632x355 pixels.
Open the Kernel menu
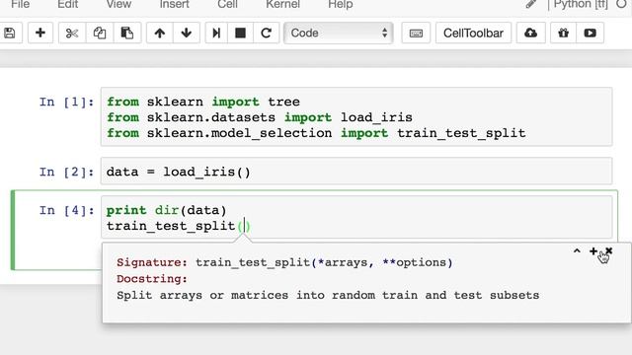(283, 4)
